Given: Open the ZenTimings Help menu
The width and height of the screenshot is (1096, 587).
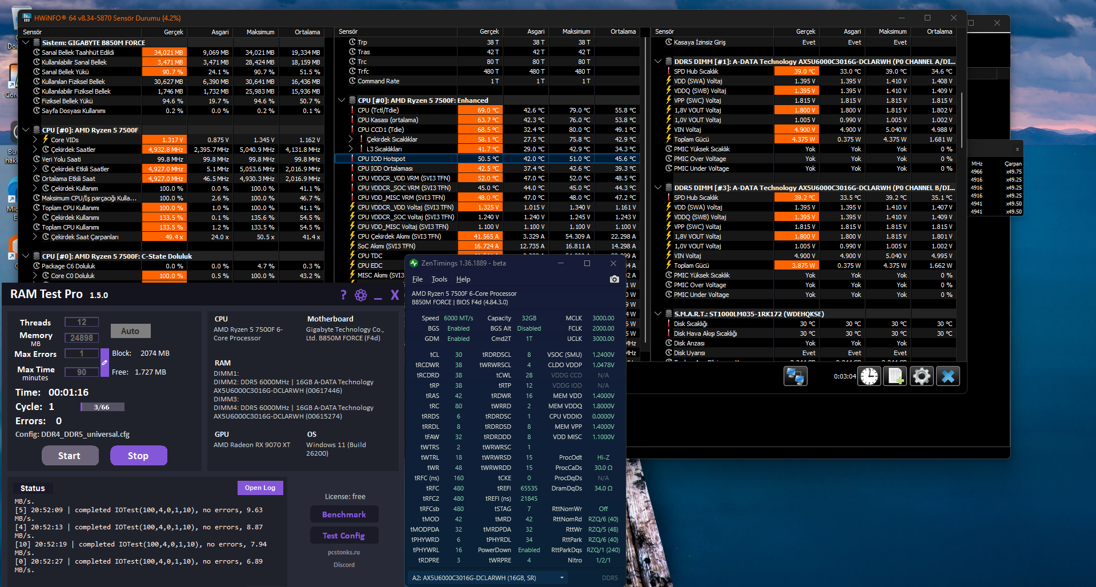Looking at the screenshot, I should point(463,279).
